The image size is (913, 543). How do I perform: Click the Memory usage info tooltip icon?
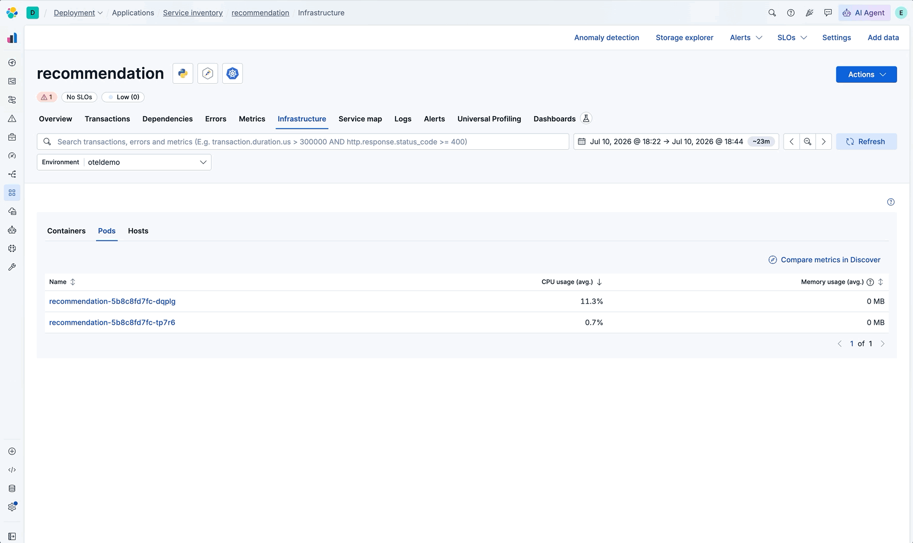pyautogui.click(x=870, y=282)
